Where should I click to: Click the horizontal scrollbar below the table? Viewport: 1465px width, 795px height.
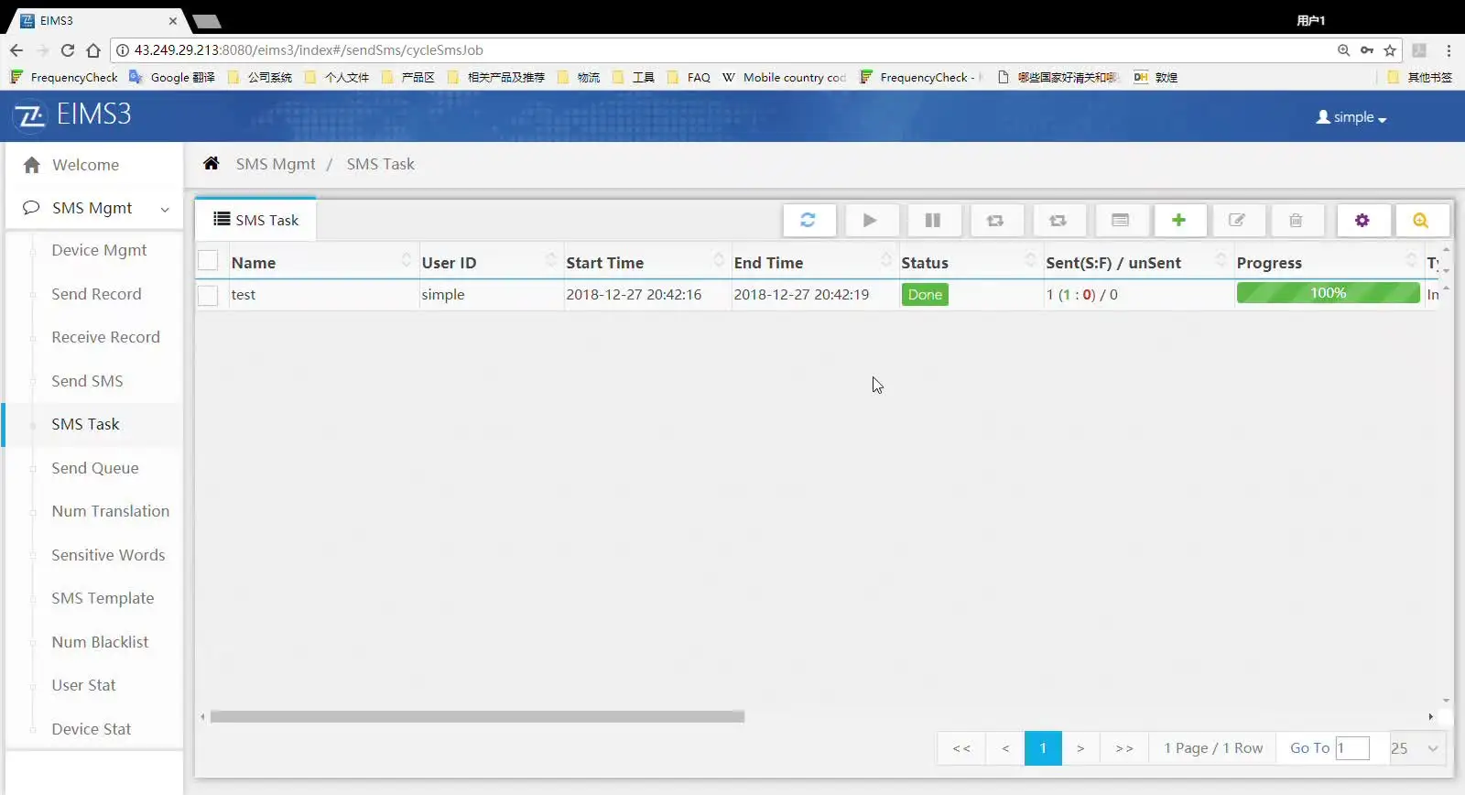(477, 716)
